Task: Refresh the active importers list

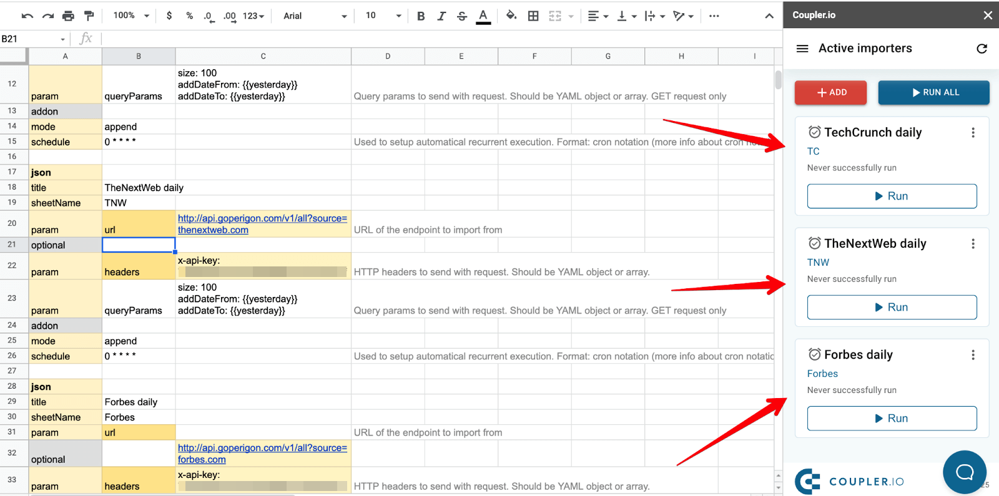Action: pos(982,48)
